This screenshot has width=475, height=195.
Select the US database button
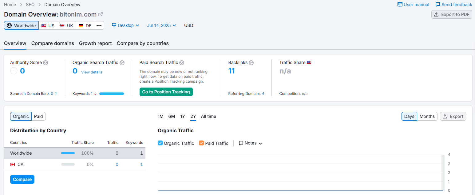point(48,25)
